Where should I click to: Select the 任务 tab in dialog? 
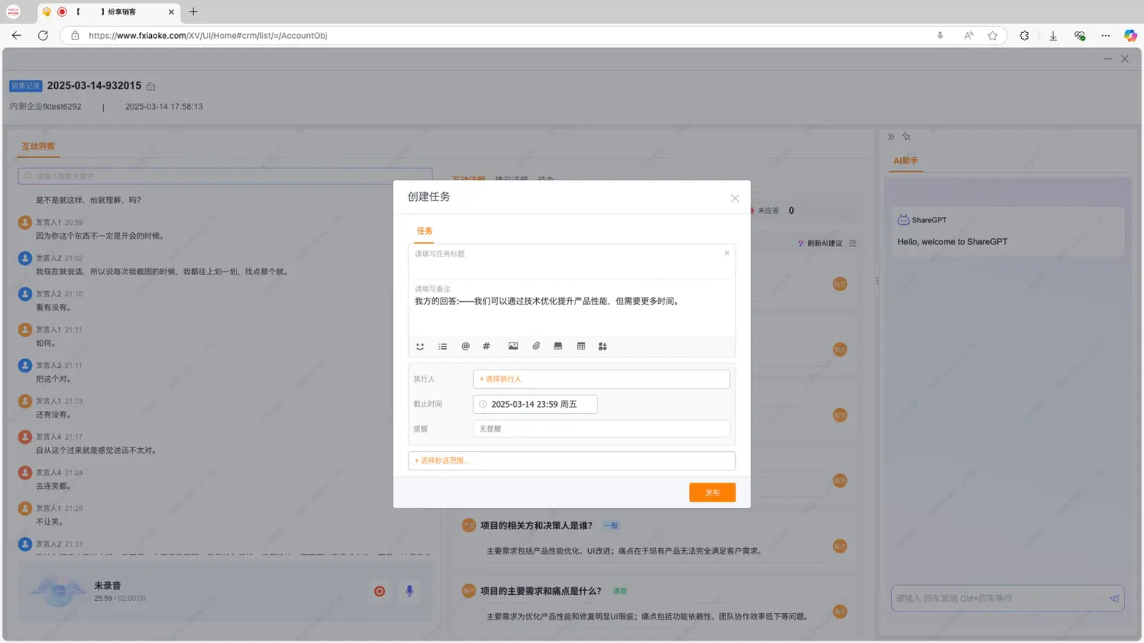(424, 231)
